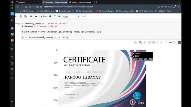Show closest data on hover
This screenshot has height=107, width=191.
[x=170, y=42]
